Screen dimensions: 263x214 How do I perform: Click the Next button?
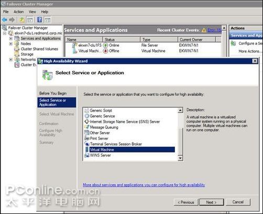212,202
